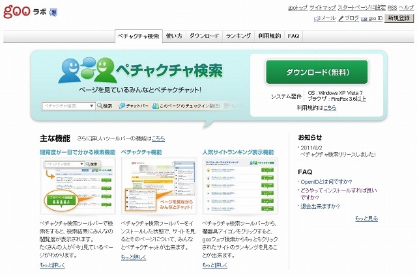Switch to the 使い方 tab
Screen dimensions: 417x277
click(174, 36)
